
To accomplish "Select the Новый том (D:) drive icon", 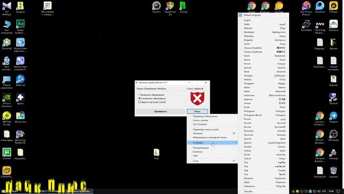I will click(x=170, y=9).
